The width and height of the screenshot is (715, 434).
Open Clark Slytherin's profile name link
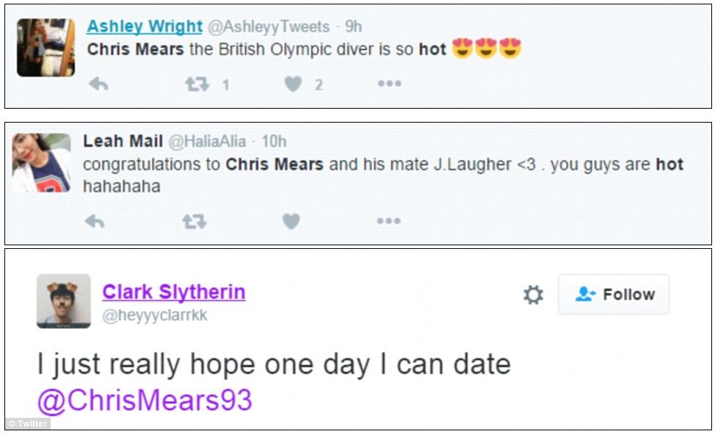click(x=173, y=292)
